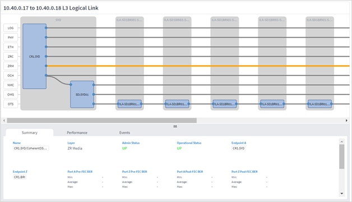
Task: Select the LOG layer label
Action: pyautogui.click(x=11, y=28)
